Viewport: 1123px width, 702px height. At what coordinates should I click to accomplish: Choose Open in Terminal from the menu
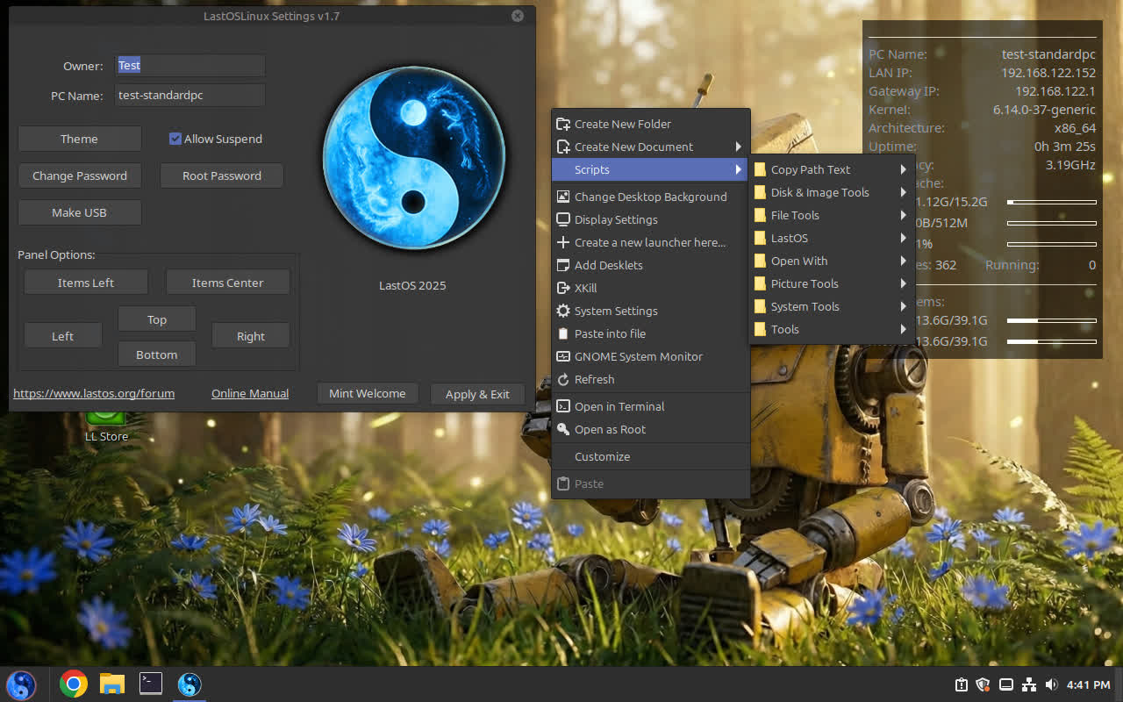pos(619,406)
